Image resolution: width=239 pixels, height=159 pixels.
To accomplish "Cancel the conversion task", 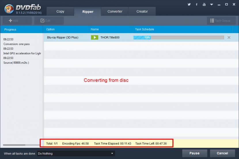I will 222,153.
